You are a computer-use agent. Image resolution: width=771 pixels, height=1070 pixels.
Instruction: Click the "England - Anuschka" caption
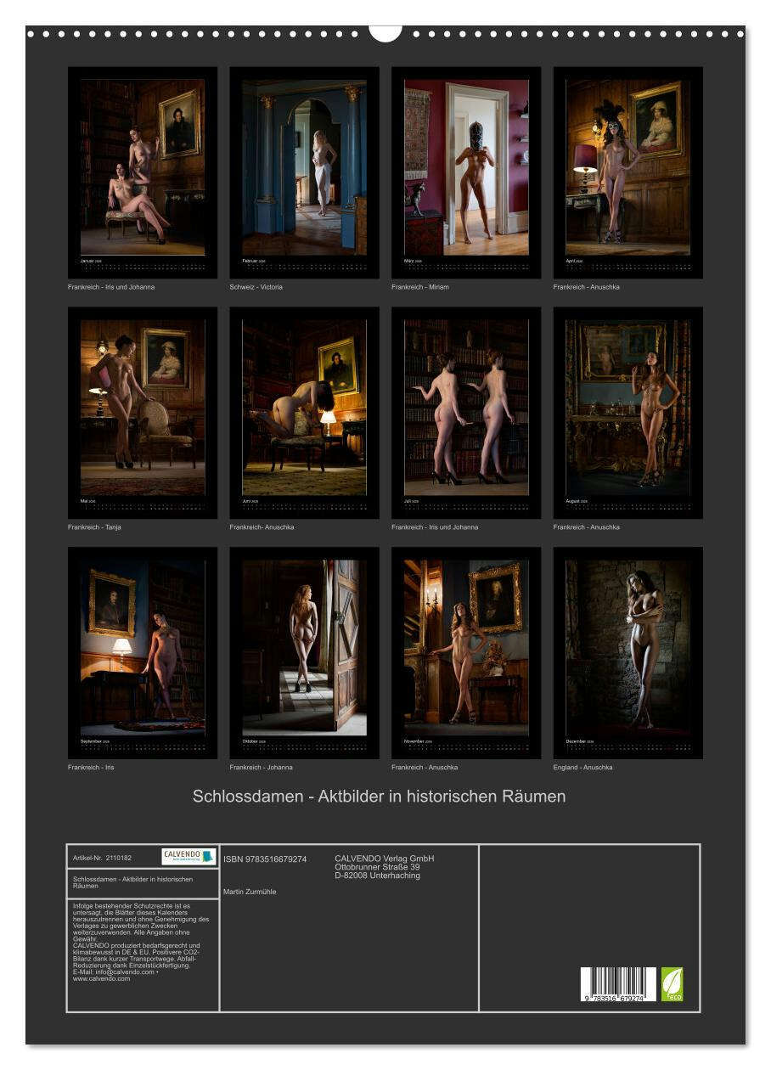coord(582,767)
